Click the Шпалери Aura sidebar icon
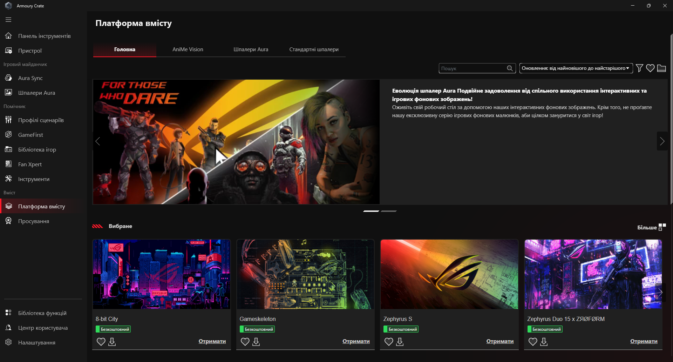This screenshot has width=673, height=362. click(x=8, y=93)
